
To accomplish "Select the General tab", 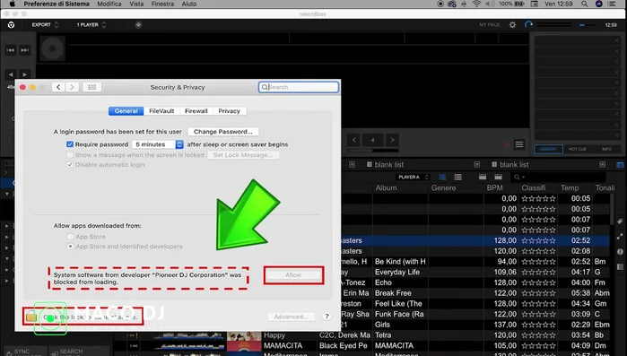I will click(x=126, y=111).
